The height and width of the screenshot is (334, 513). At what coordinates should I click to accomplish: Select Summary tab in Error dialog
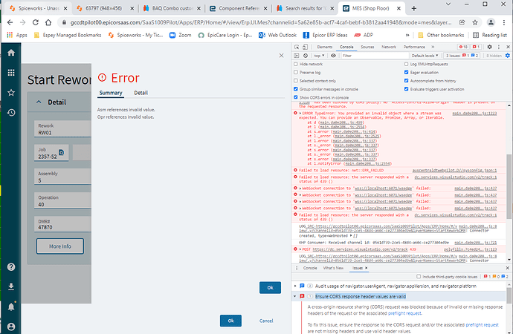click(x=111, y=93)
